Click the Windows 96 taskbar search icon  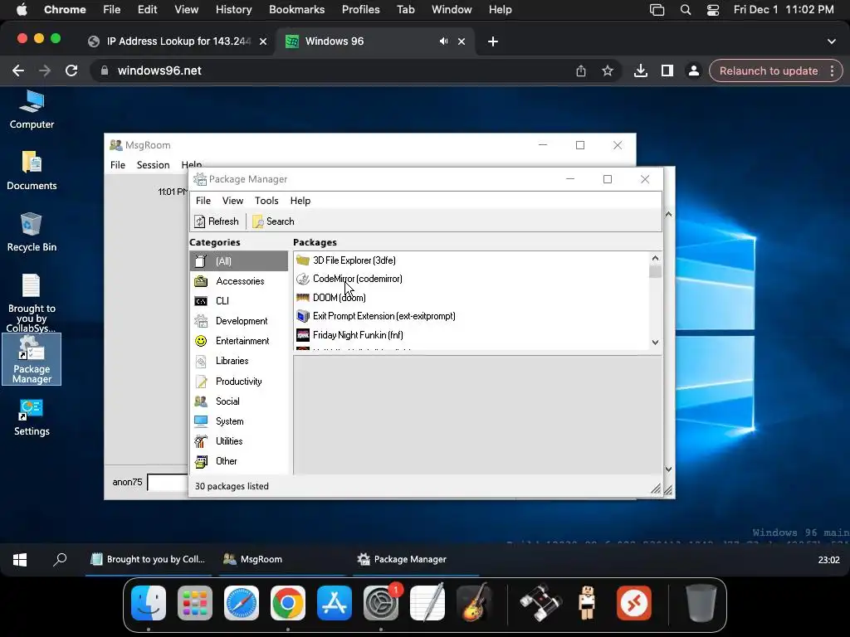(x=60, y=560)
